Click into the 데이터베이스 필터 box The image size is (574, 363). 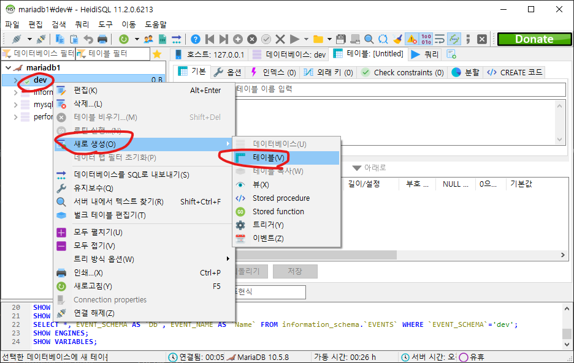[38, 54]
